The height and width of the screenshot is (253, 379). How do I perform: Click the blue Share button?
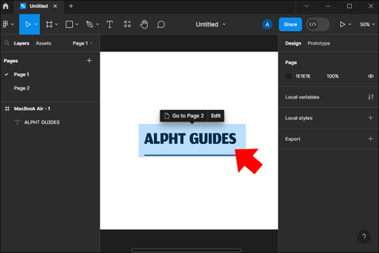[290, 24]
